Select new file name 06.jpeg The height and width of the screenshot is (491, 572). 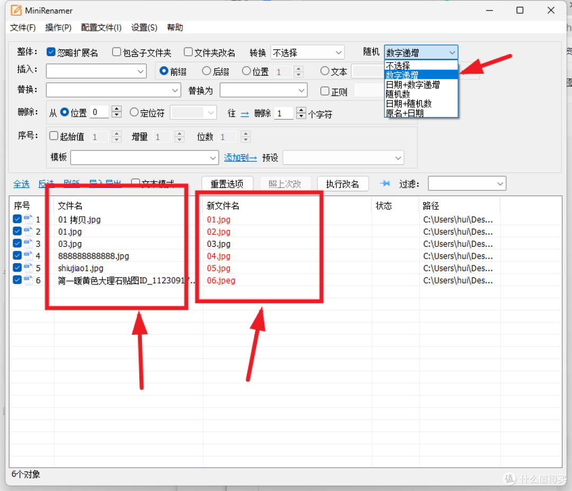221,281
